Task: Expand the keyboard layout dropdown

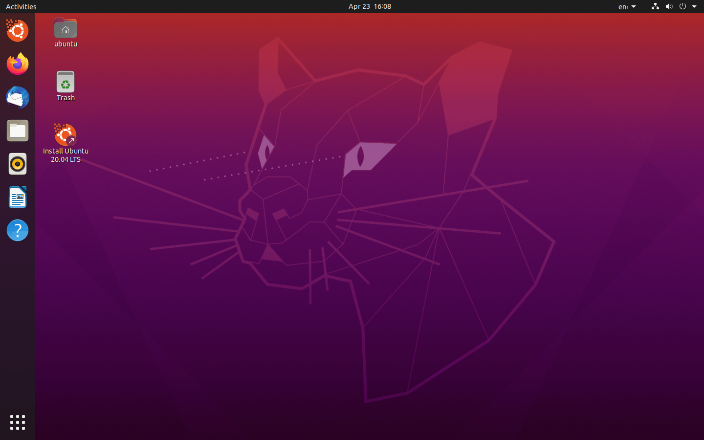Action: click(x=634, y=6)
